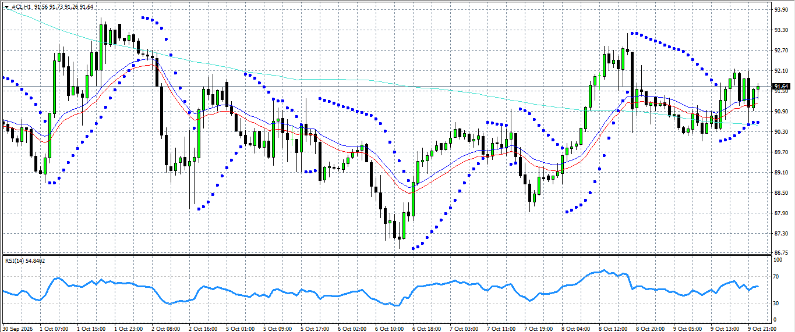Click the 87.30 price scale label
The width and height of the screenshot is (795, 332).
coord(780,234)
